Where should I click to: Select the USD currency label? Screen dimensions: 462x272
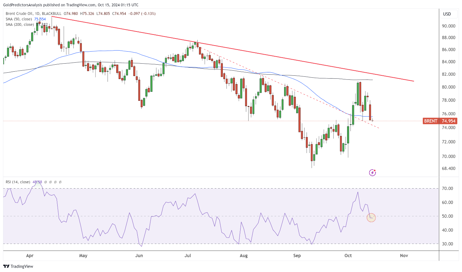(x=447, y=14)
